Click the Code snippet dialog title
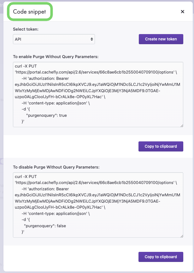The height and width of the screenshot is (273, 194). tap(29, 12)
